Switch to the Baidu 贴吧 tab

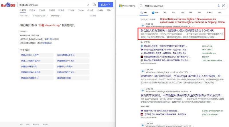[61, 10]
